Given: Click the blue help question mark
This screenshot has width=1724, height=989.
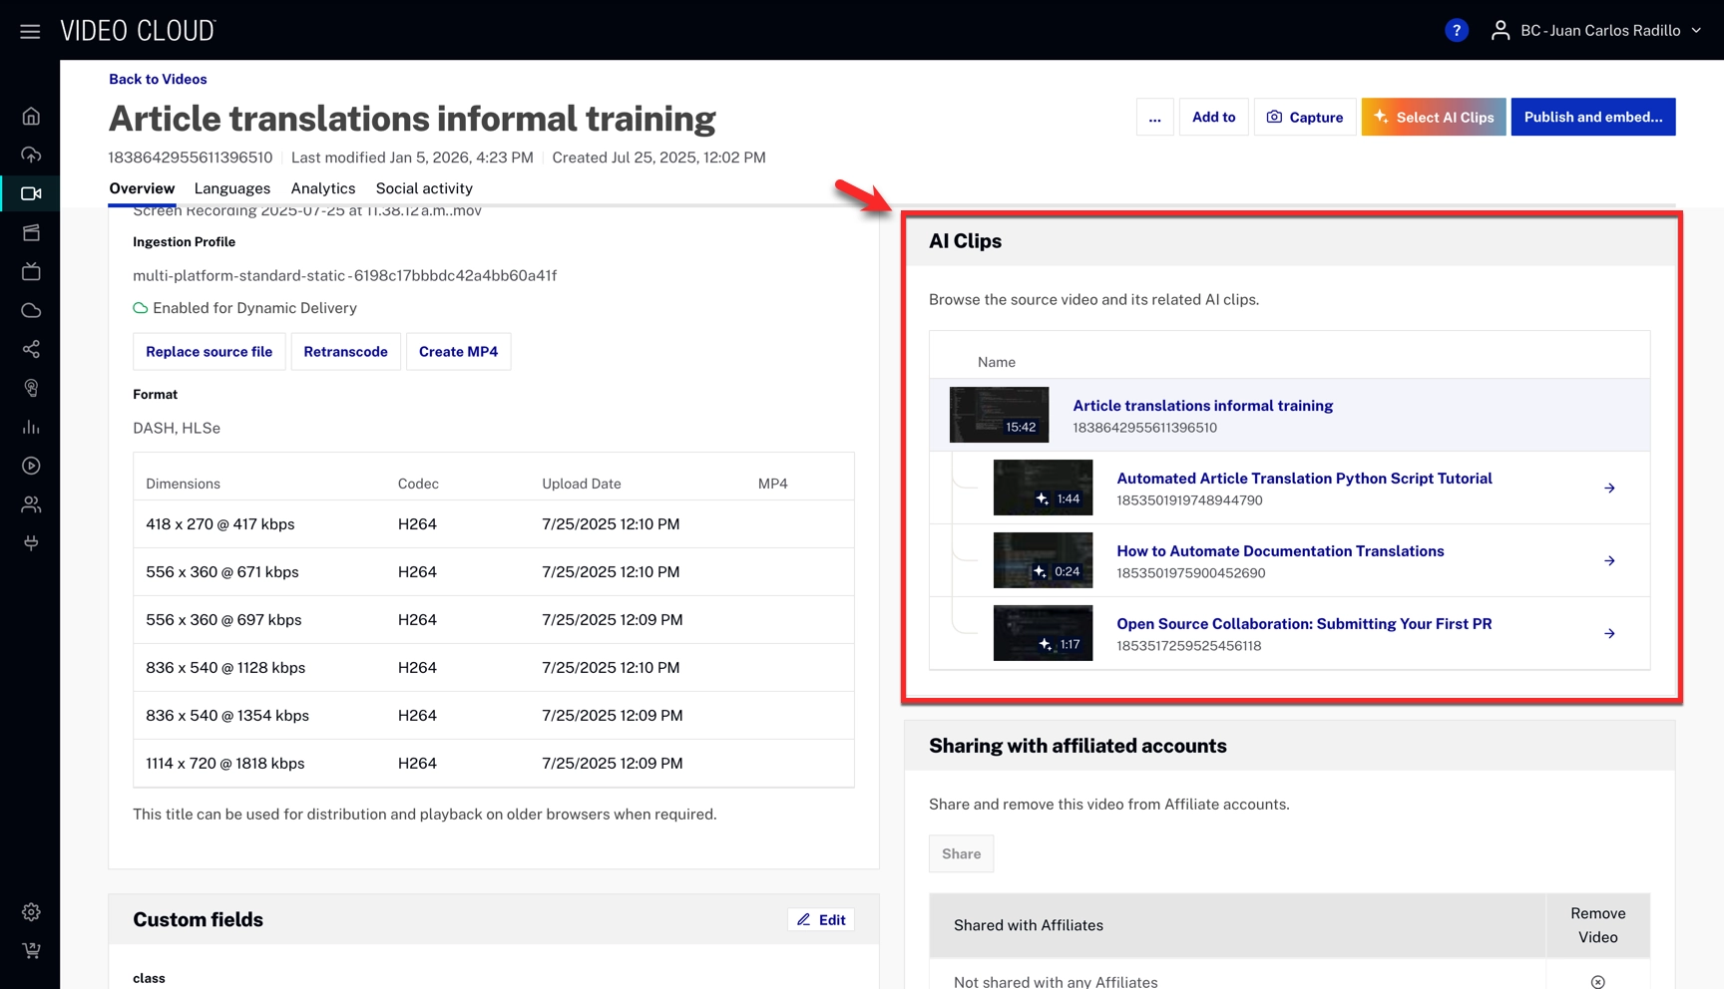Looking at the screenshot, I should pos(1456,31).
